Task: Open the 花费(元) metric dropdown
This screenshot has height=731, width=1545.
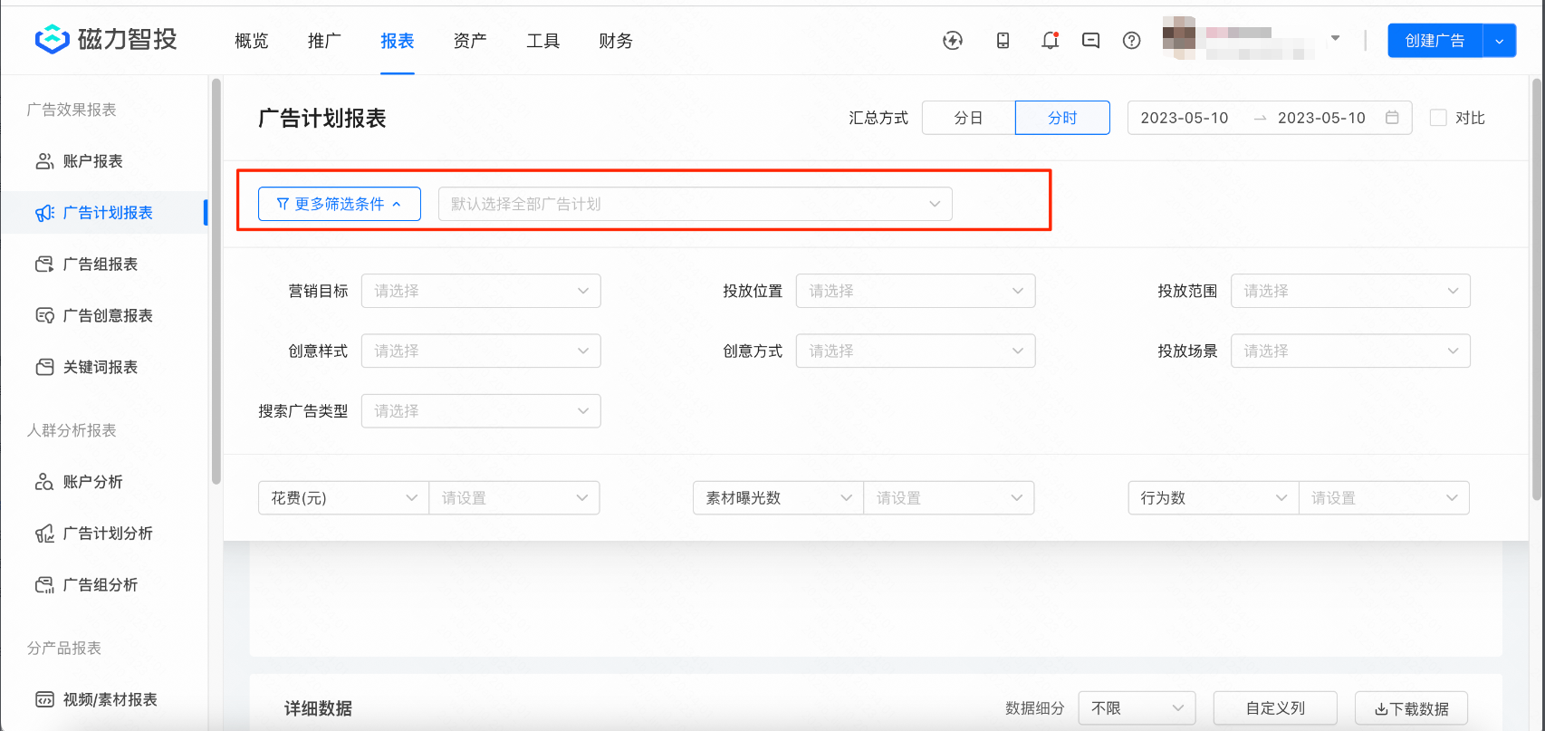Action: coord(343,497)
